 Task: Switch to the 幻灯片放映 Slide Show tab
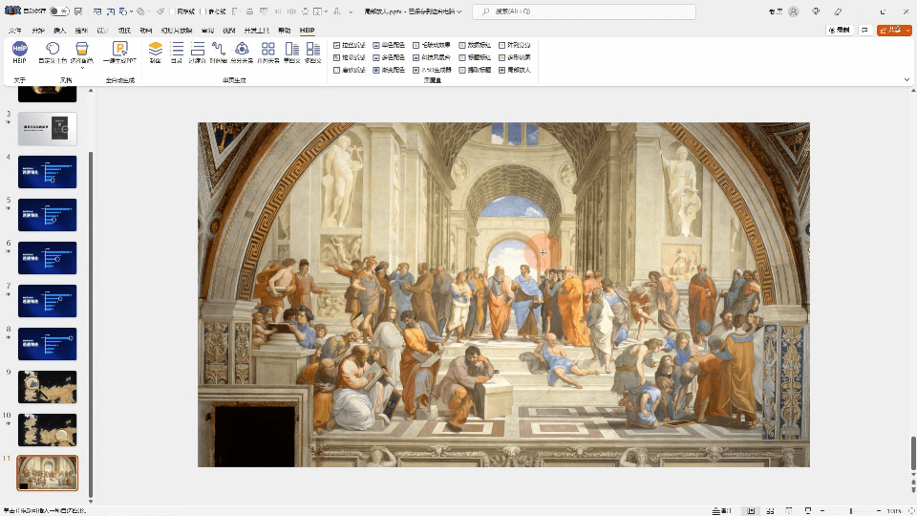tap(177, 31)
